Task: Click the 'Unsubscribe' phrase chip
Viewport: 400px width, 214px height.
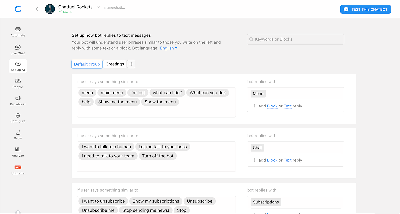Action: point(199,201)
